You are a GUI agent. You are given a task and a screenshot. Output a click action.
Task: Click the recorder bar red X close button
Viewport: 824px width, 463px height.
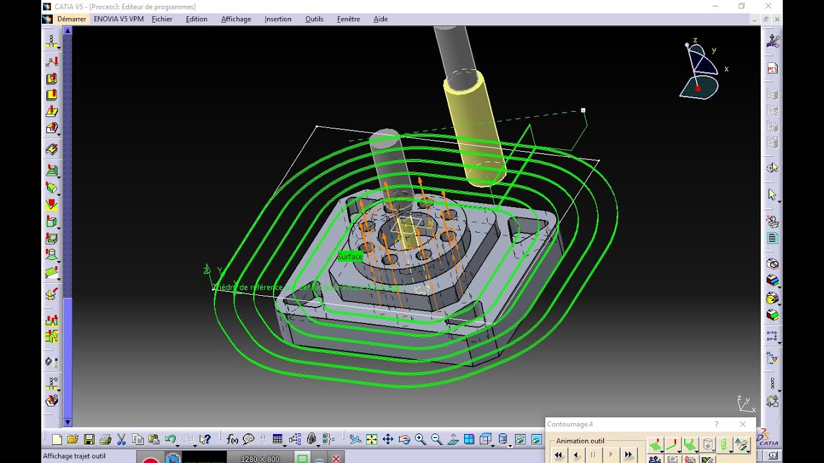(x=335, y=458)
